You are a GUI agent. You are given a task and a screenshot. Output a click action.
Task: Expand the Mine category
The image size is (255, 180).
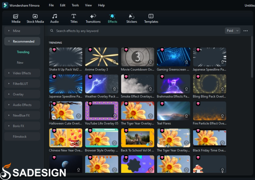pyautogui.click(x=22, y=31)
